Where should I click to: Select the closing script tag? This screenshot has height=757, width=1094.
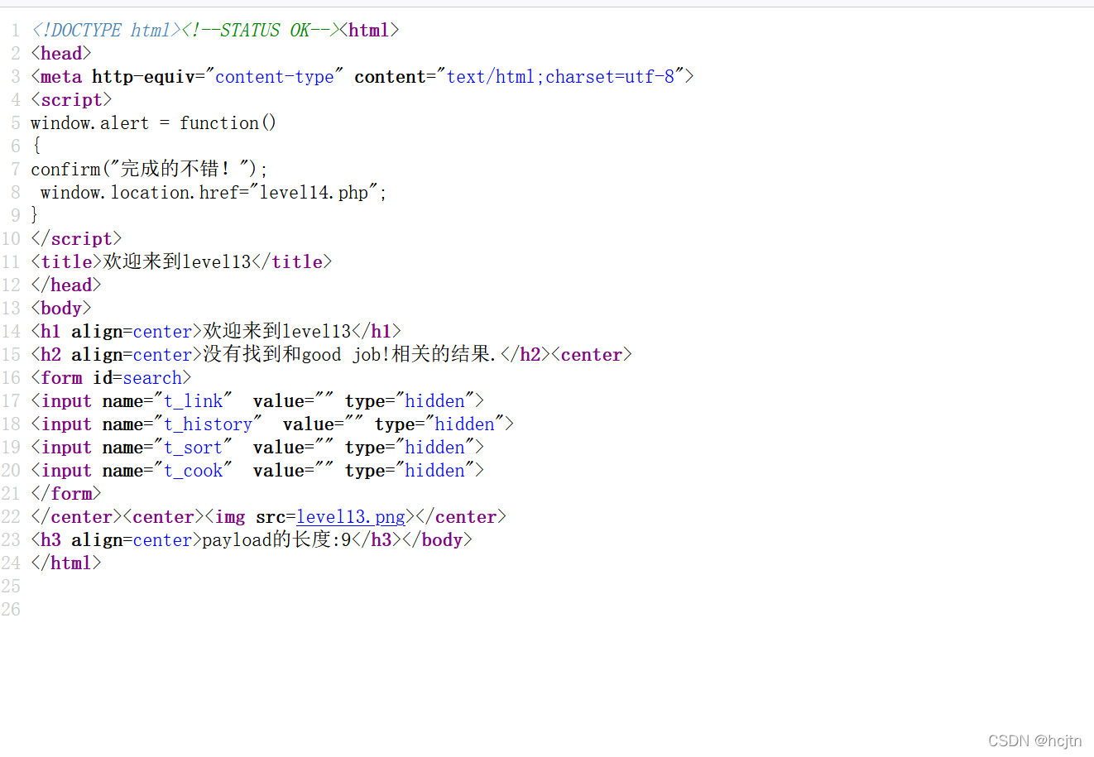pos(76,239)
